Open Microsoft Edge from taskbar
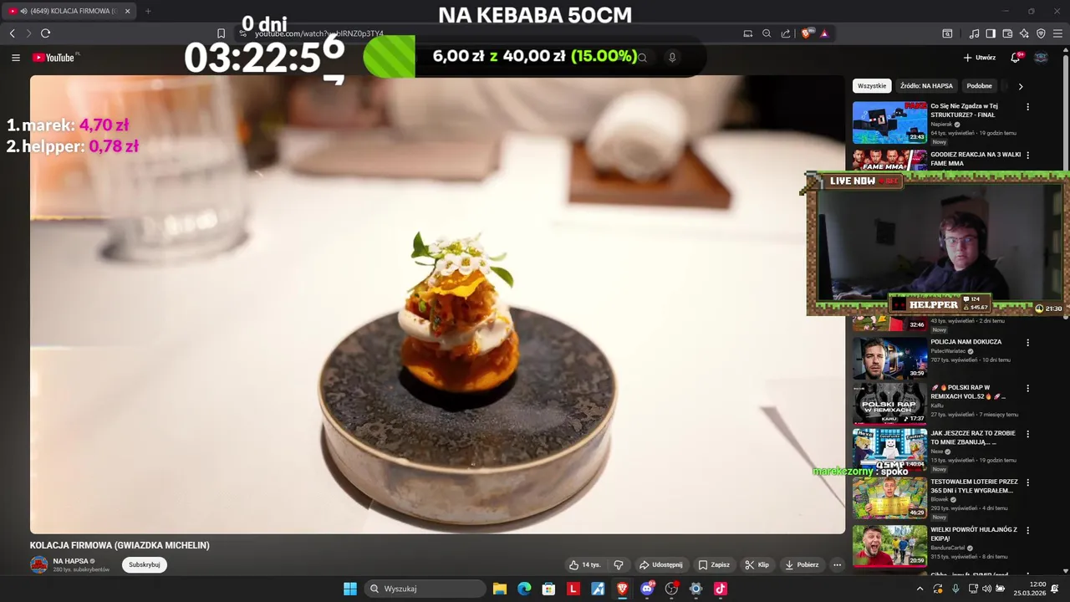The height and width of the screenshot is (602, 1070). point(524,589)
